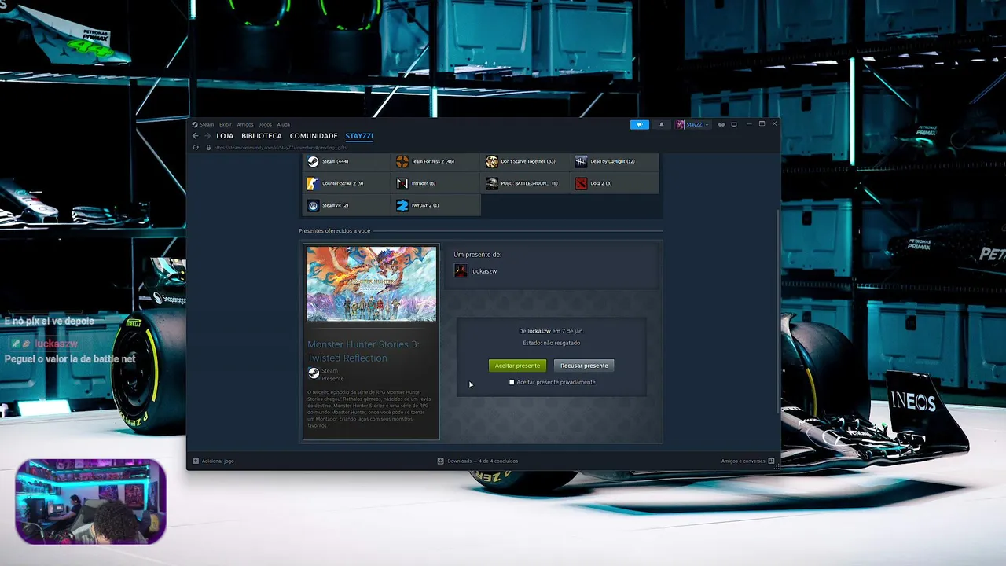This screenshot has width=1006, height=566.
Task: Click Dota 2 (3) label
Action: click(601, 183)
